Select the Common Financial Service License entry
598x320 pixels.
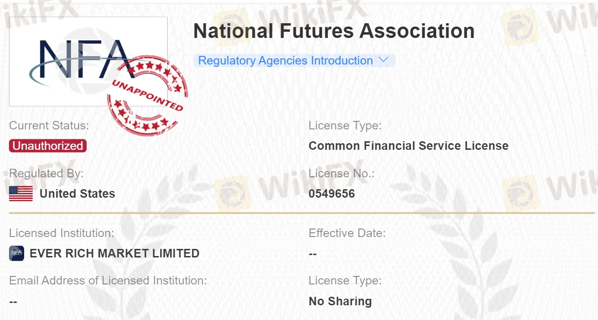[x=409, y=146]
